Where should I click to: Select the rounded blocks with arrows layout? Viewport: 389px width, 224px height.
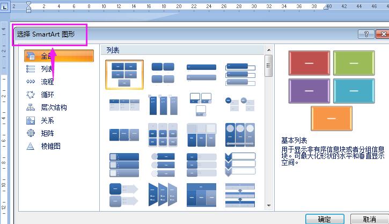coord(123,195)
